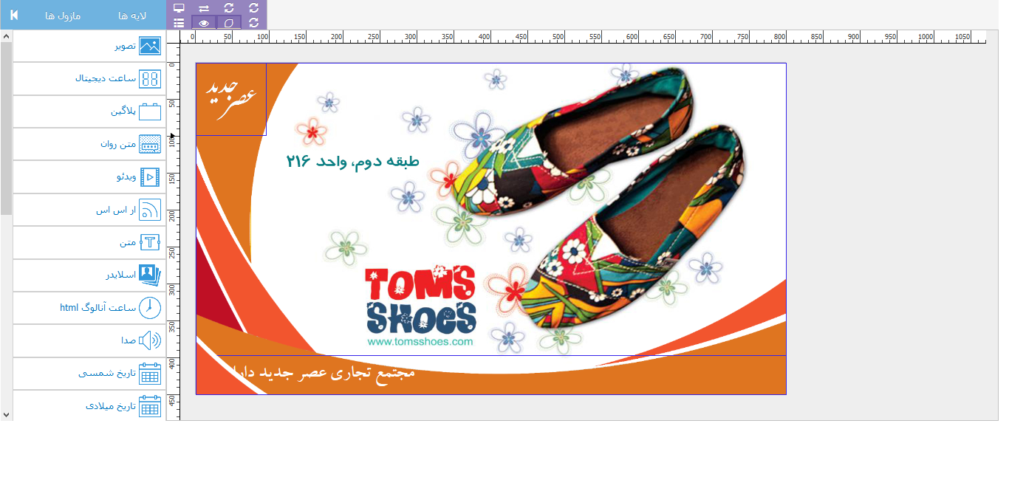The image size is (1009, 494).
Task: Select the slider module (اسلایدر)
Action: (x=89, y=275)
